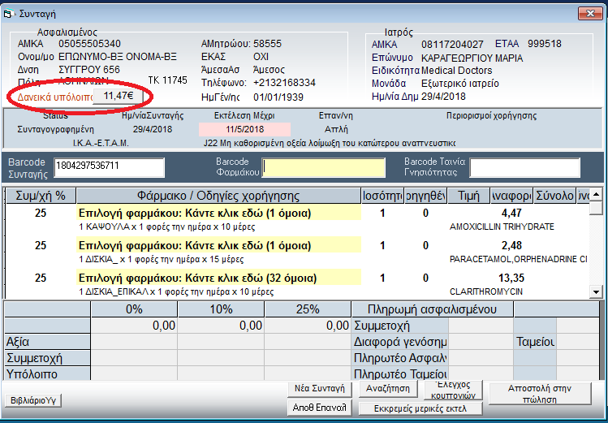Click the Ταμείου label in the totals table
The width and height of the screenshot is (608, 423).
coord(535,342)
